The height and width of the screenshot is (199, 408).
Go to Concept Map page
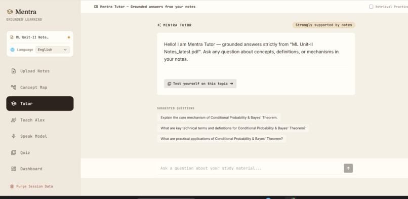pyautogui.click(x=40, y=87)
